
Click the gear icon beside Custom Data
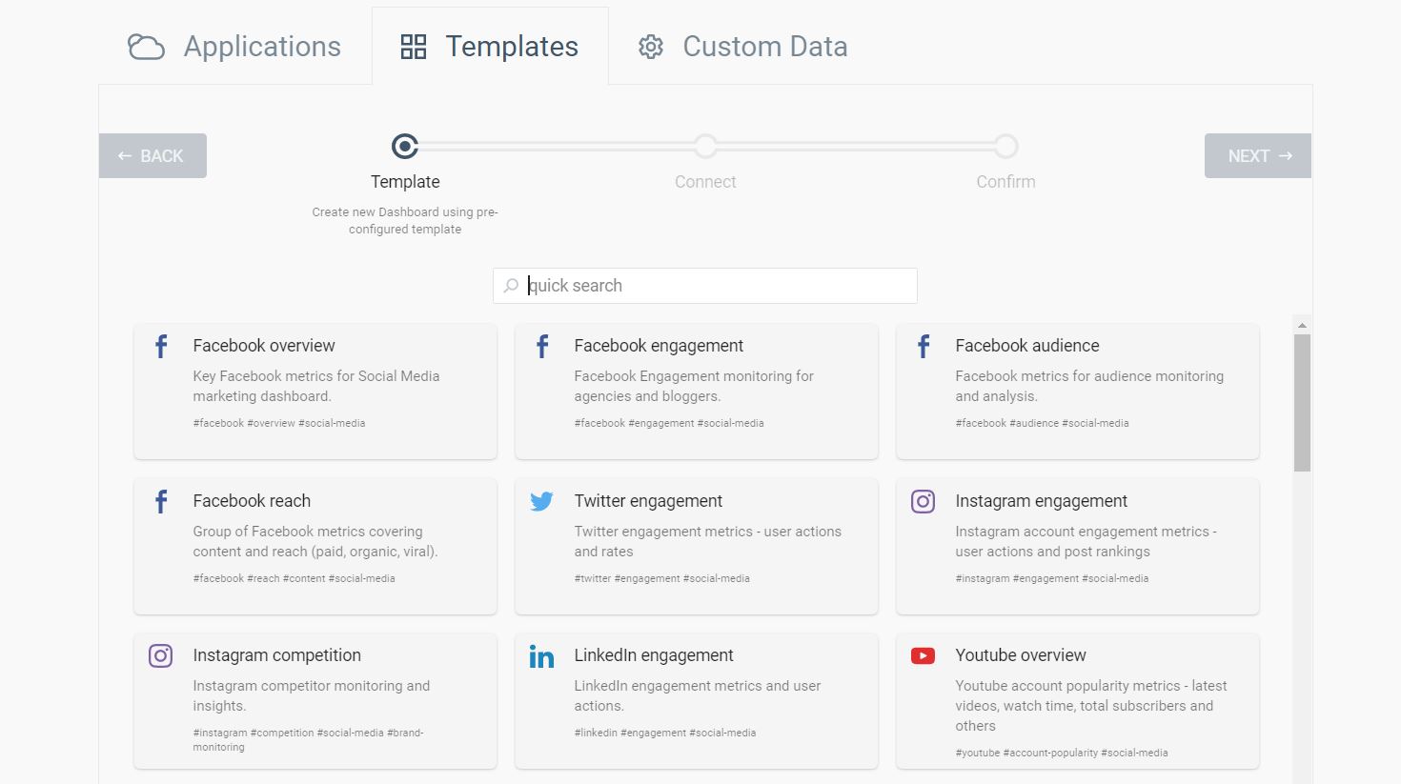point(651,47)
